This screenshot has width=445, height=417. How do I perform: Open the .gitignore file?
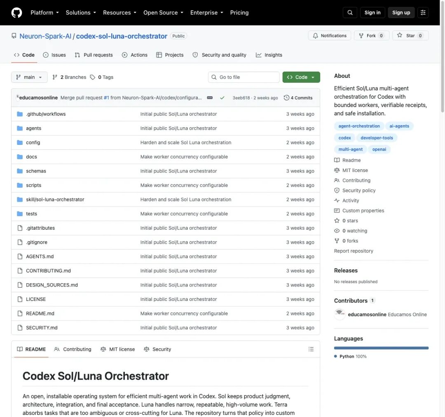(37, 242)
